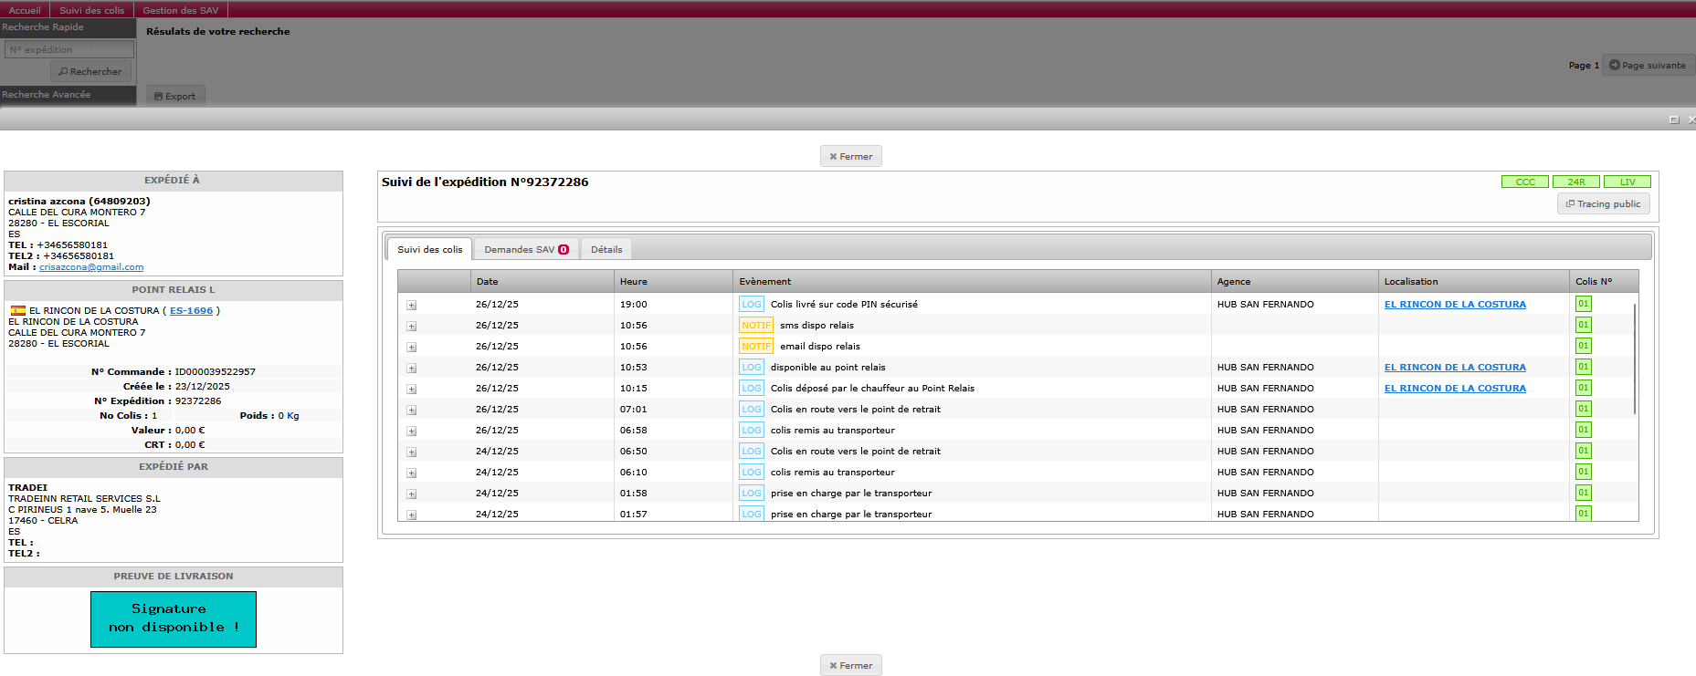Click the green LIV status badge

click(1627, 182)
